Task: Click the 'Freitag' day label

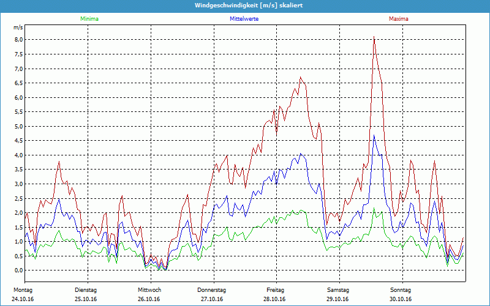Action: coord(275,290)
